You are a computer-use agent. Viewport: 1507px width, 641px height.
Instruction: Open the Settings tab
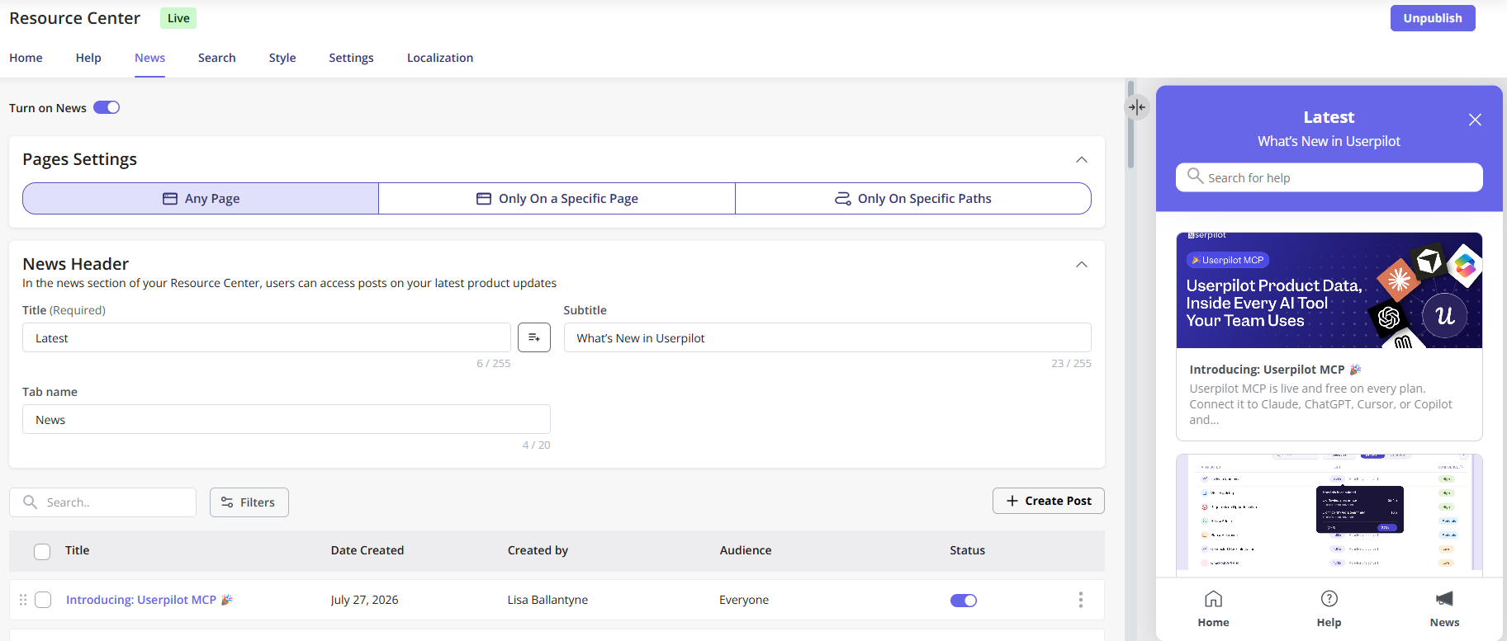coord(351,58)
